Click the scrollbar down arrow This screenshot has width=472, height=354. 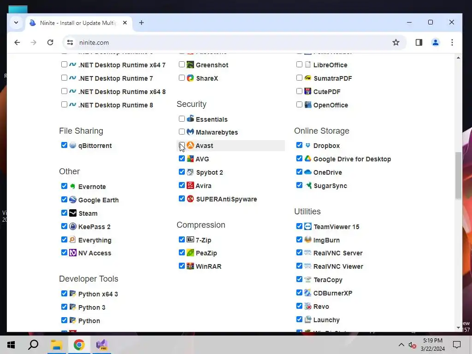(x=458, y=328)
